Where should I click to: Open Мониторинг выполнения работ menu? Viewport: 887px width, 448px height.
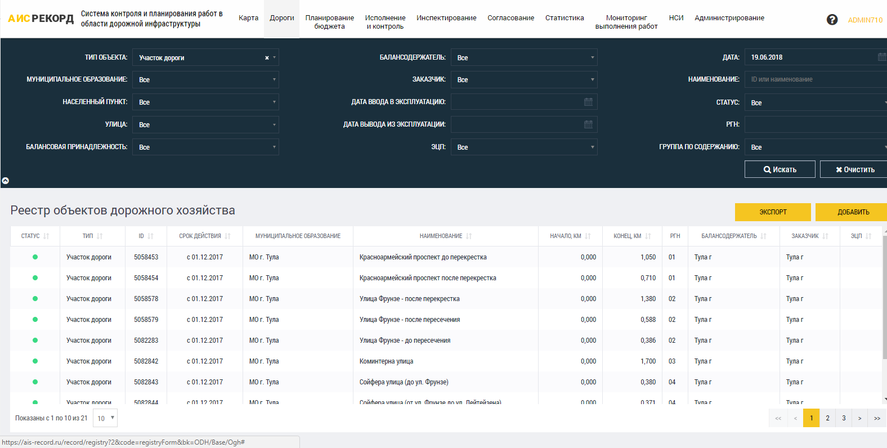(x=626, y=22)
